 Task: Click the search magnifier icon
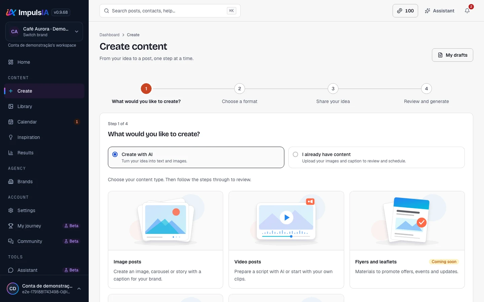107,11
